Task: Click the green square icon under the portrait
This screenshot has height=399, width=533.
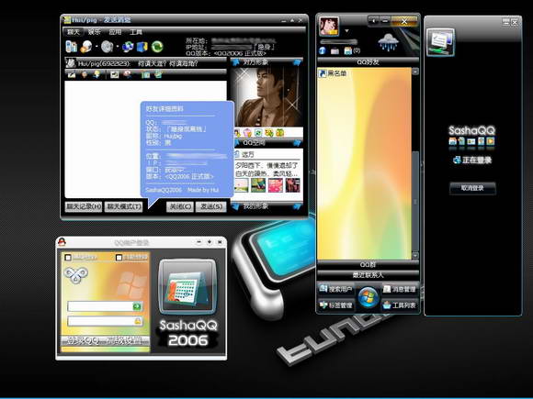Action: click(x=258, y=133)
